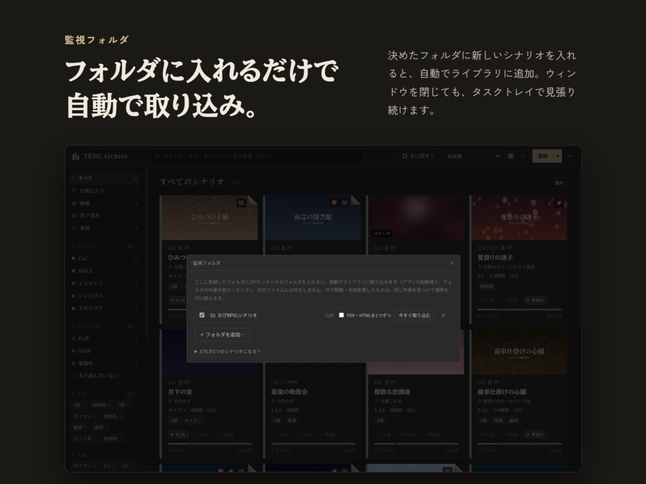Click the 推理 tag on 最後の晩餐会 card
The image size is (646, 484).
pos(291,420)
